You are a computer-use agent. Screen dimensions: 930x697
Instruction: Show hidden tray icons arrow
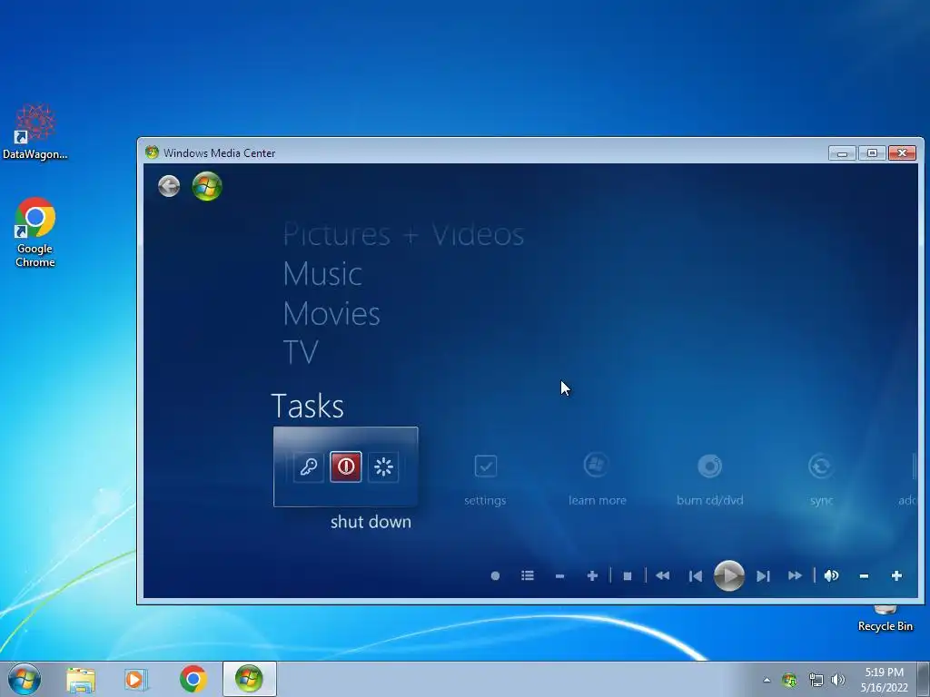coord(767,680)
